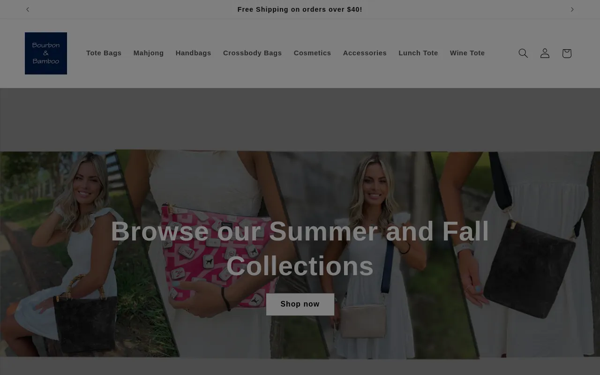Click the Shop now button
The image size is (600, 375).
300,304
